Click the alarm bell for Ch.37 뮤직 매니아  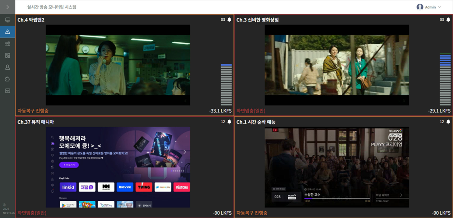tap(229, 122)
